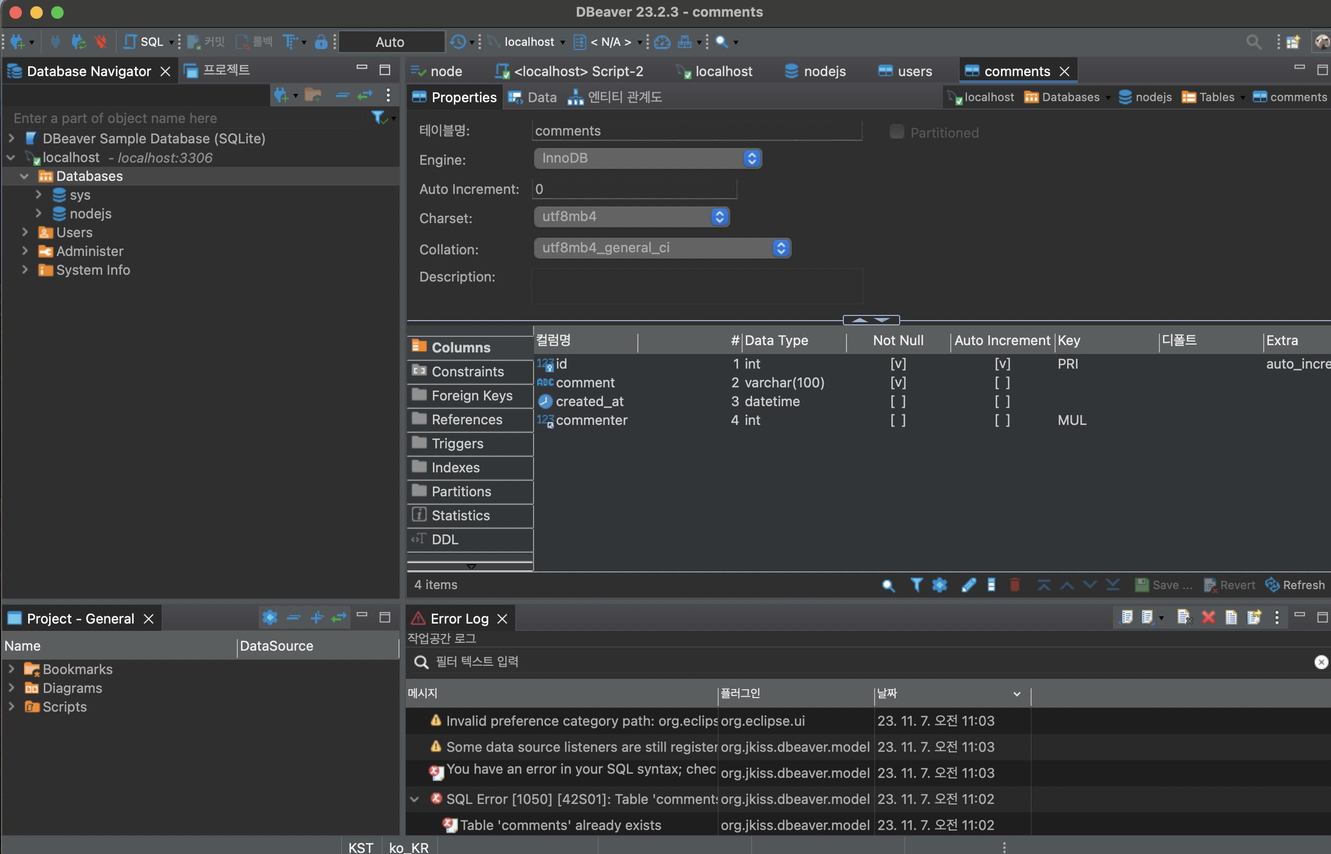
Task: Select the Foreign Keys section
Action: pos(470,395)
